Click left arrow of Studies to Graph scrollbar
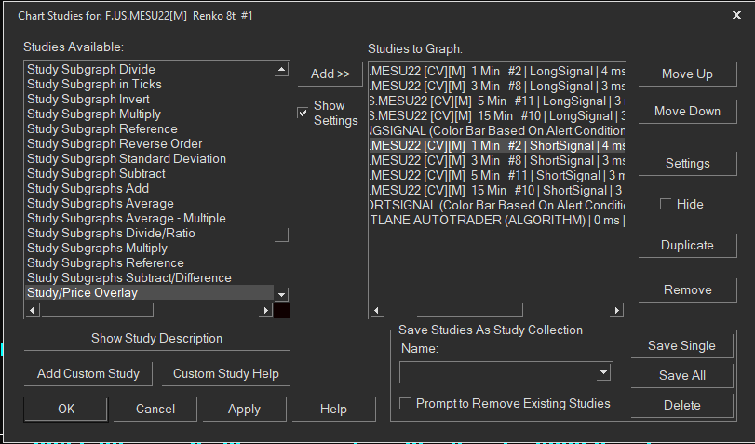Viewport: 755px width, 444px height. [x=376, y=311]
